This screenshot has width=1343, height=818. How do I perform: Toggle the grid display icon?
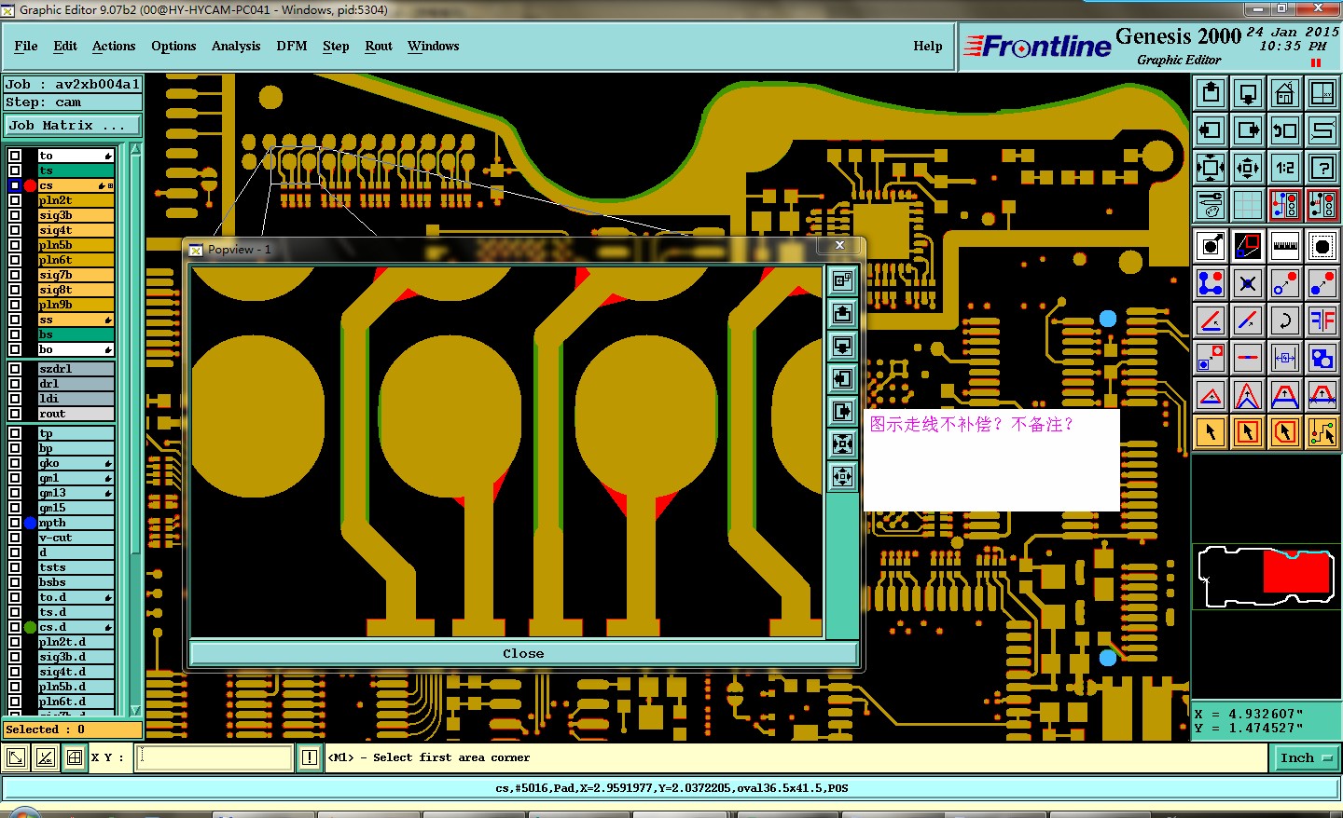click(1248, 205)
